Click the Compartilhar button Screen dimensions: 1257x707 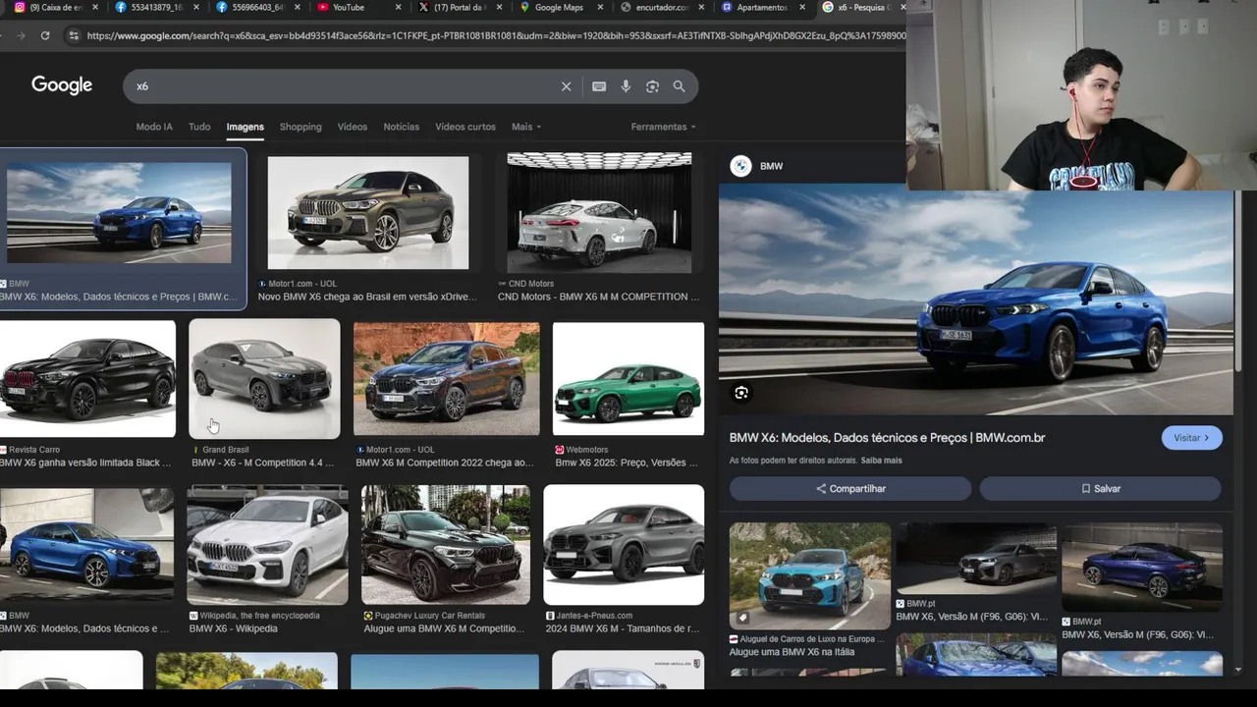pos(850,488)
